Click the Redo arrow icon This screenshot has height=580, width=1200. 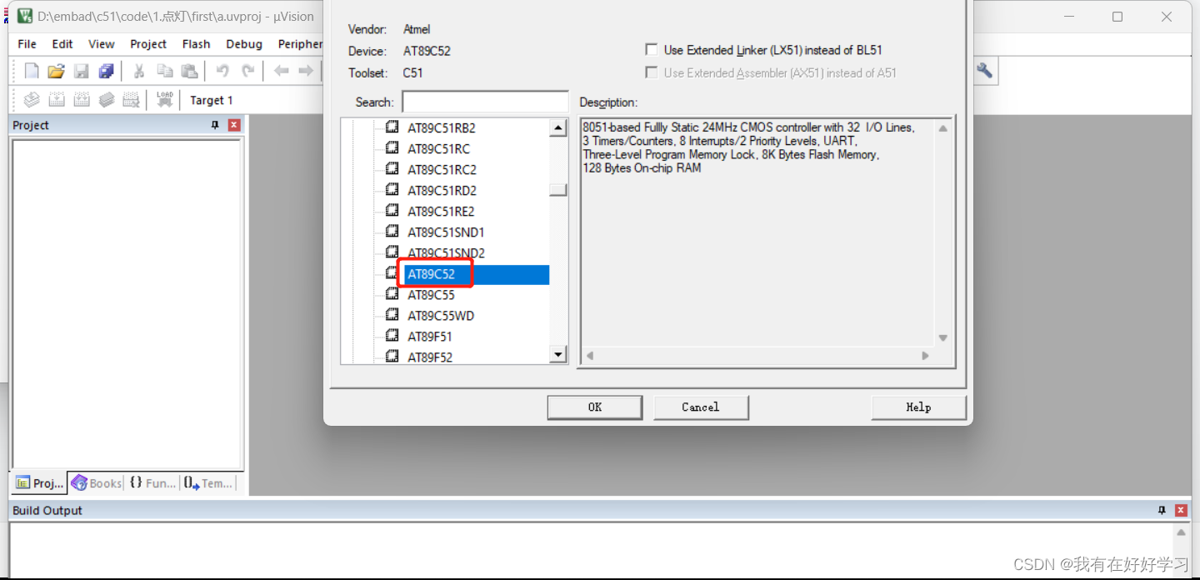(x=247, y=71)
